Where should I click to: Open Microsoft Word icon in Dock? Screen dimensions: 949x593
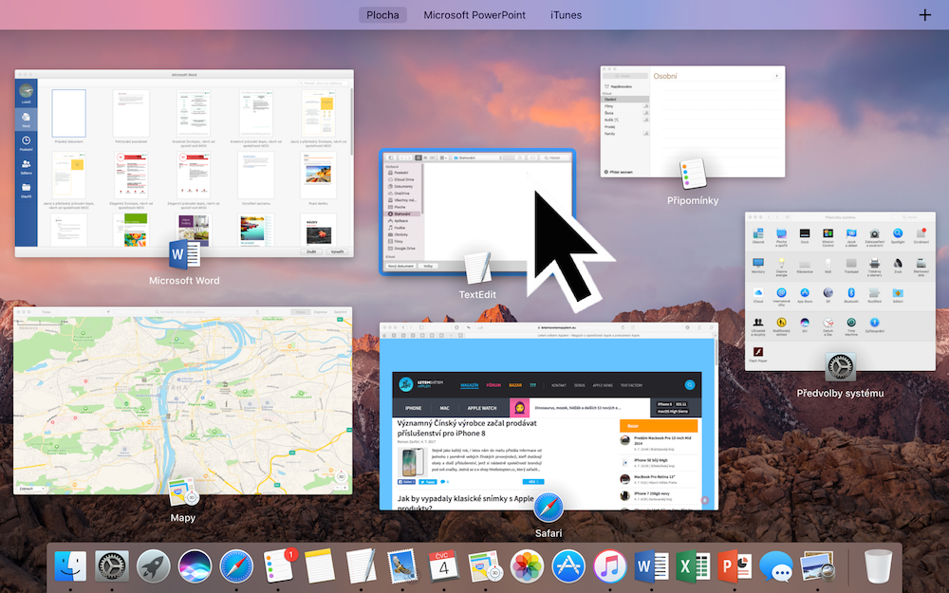click(651, 566)
